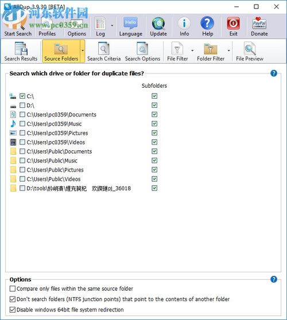The width and height of the screenshot is (287, 320).
Task: Enable the D:\ drive checkbox
Action: (x=22, y=106)
